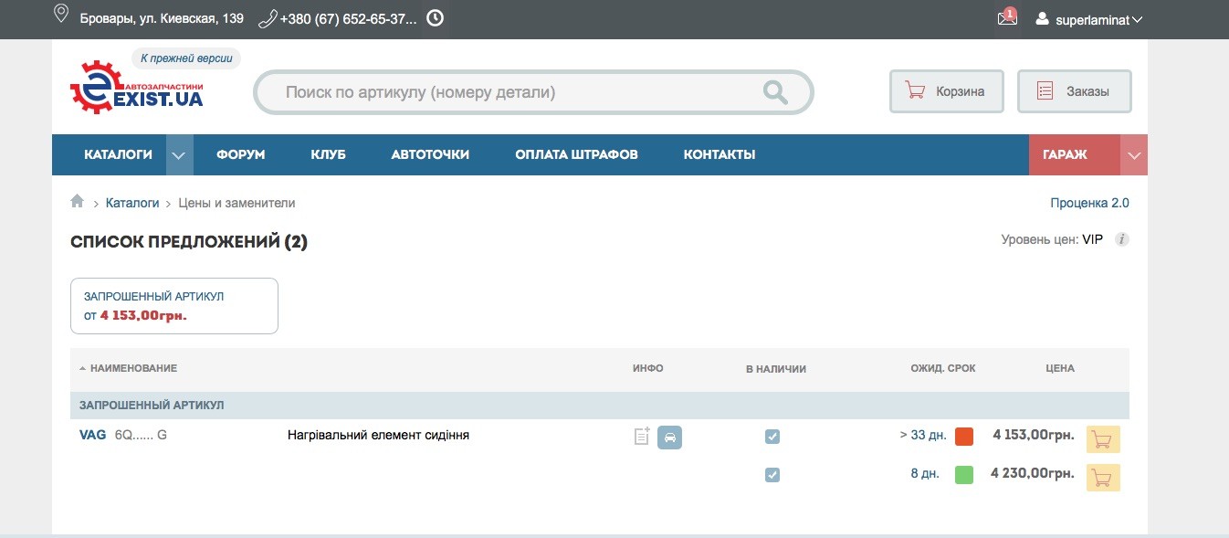This screenshot has height=538, width=1229.
Task: Toggle in-stock checkbox for 8-day offer
Action: point(772,475)
